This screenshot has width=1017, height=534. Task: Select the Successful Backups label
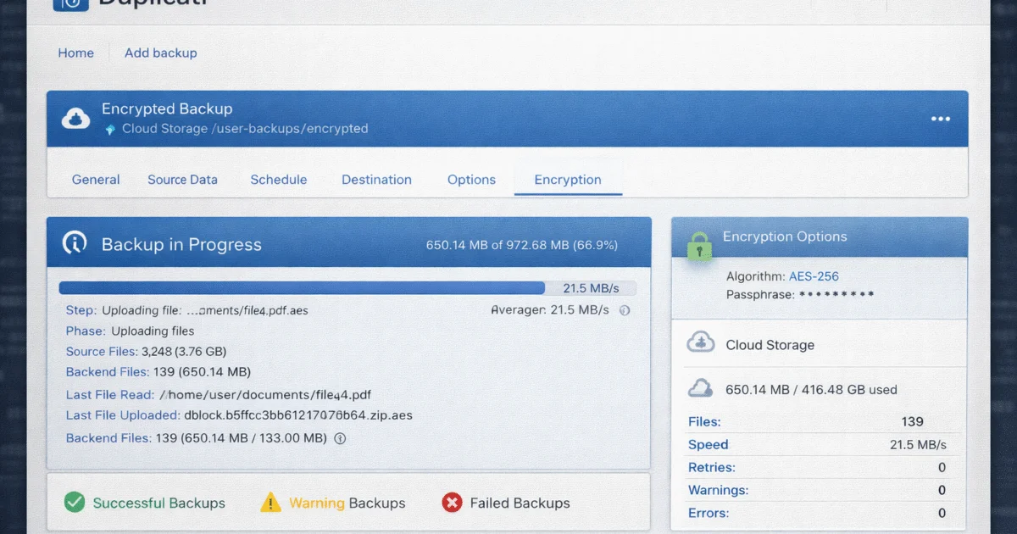pyautogui.click(x=159, y=503)
